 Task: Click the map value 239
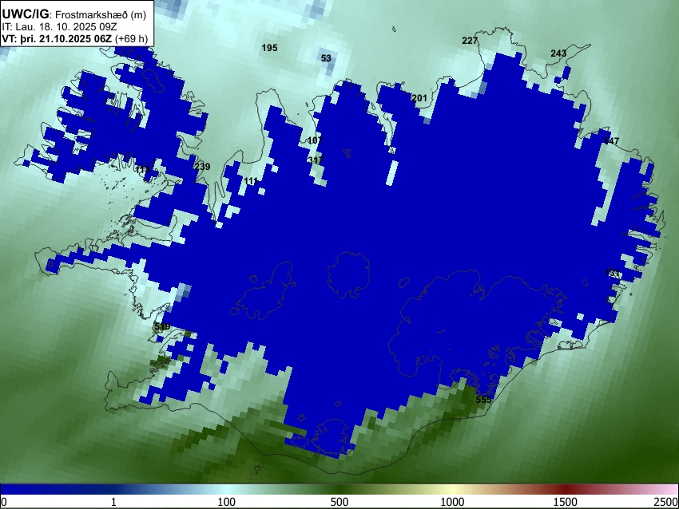[x=202, y=167]
